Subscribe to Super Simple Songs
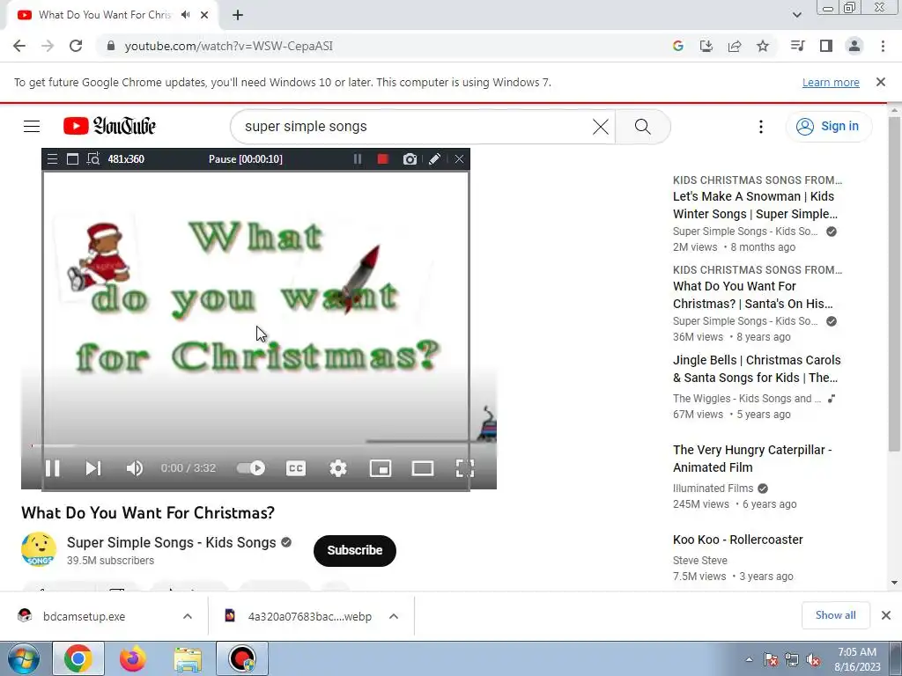Viewport: 902px width, 676px height. coord(355,551)
